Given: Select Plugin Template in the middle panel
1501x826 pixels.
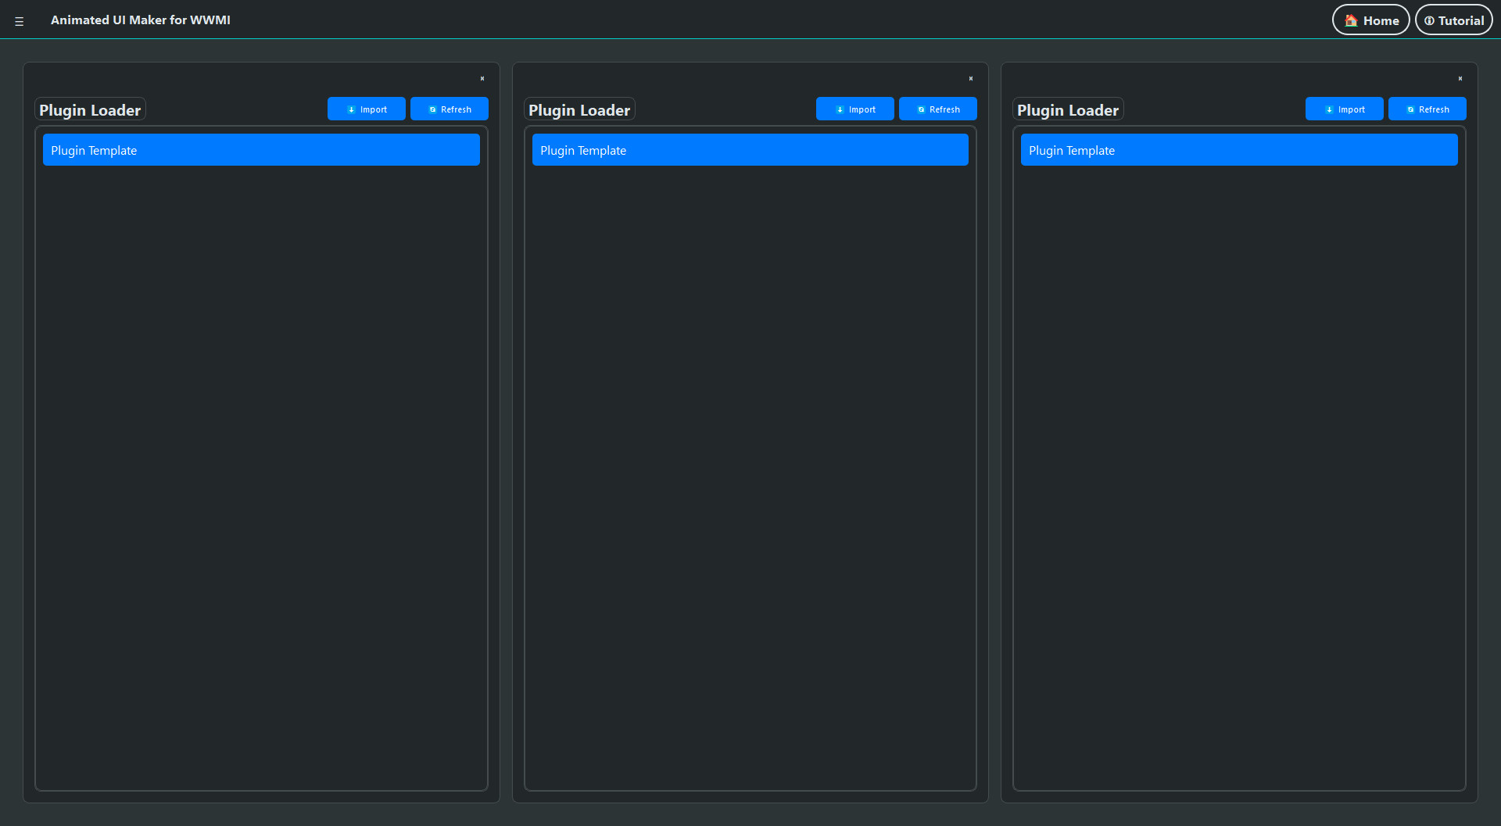Looking at the screenshot, I should click(750, 149).
